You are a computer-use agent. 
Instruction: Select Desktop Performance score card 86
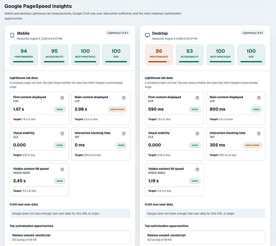pos(159,55)
